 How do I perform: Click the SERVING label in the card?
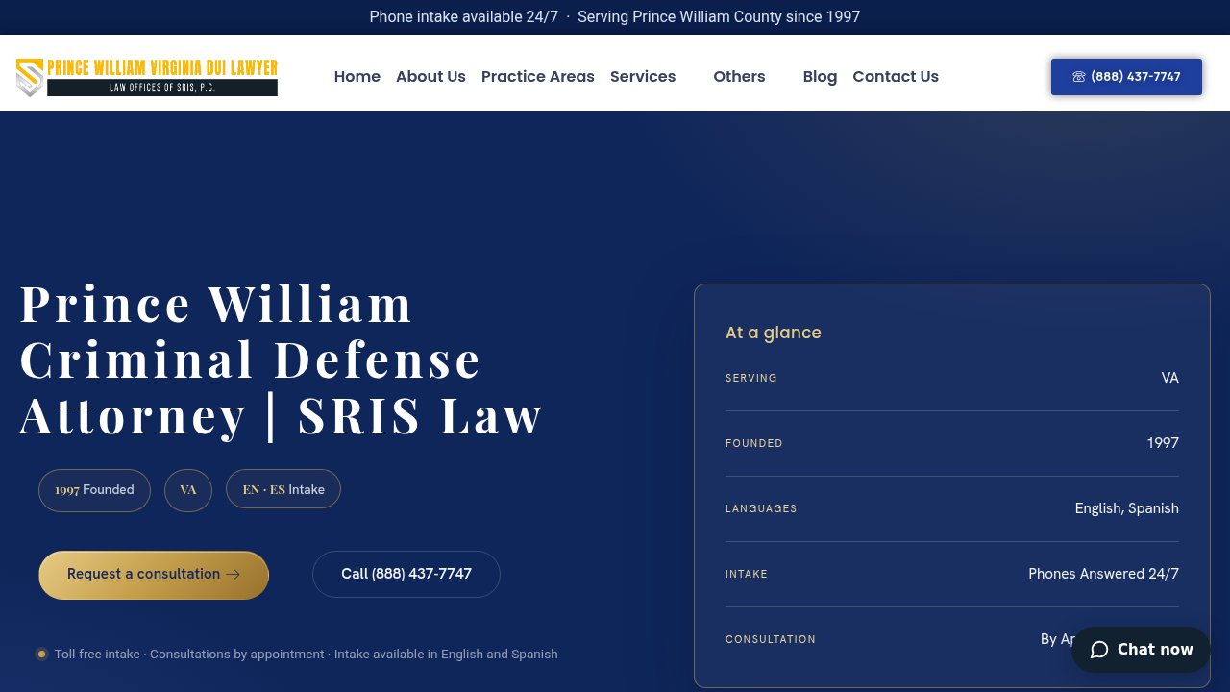[x=751, y=379]
